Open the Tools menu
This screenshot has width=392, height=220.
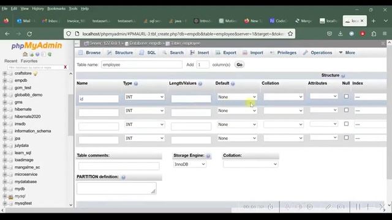(73, 9)
